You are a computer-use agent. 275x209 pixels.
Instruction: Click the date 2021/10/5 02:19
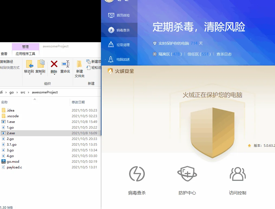click(84, 161)
